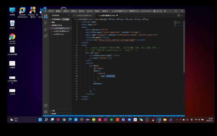217x136 pixels.
Task: Click the editor vertical scrollbar
Action: pyautogui.click(x=184, y=47)
